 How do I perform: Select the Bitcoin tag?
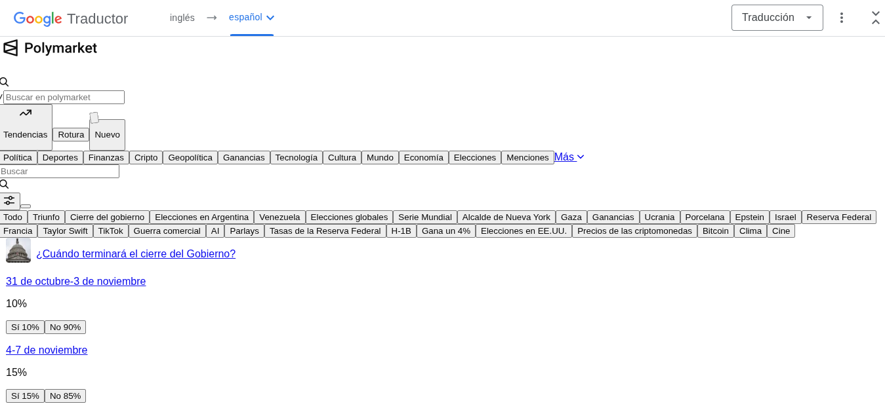click(716, 231)
